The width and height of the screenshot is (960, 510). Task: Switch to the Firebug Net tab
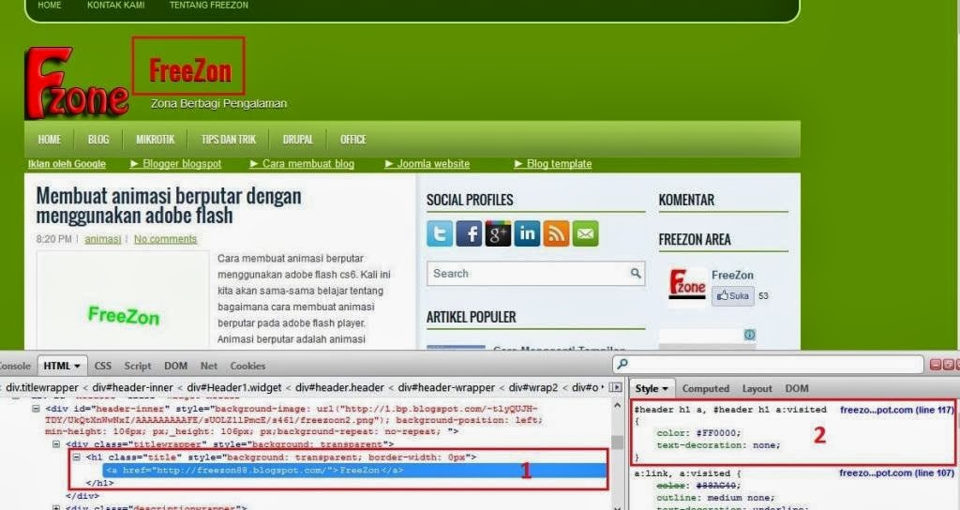click(x=209, y=366)
